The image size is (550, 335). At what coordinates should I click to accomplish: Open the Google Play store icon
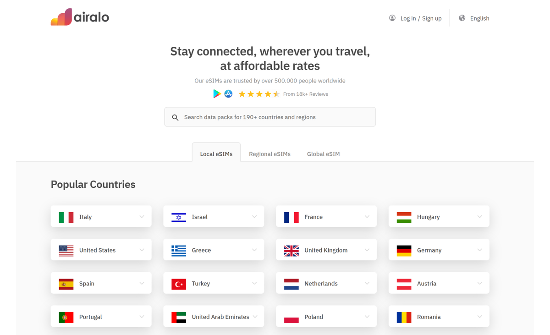coord(217,93)
